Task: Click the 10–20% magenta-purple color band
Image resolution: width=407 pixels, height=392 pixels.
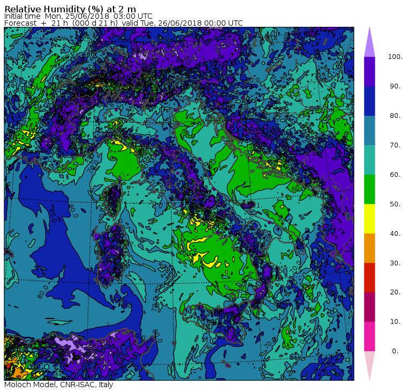Action: 370,307
